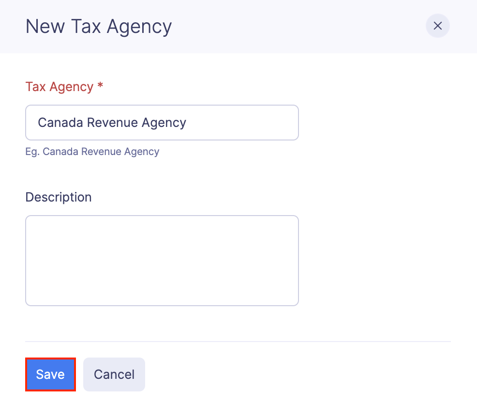Image resolution: width=477 pixels, height=405 pixels.
Task: Click the Save button to create agency
Action: click(50, 374)
